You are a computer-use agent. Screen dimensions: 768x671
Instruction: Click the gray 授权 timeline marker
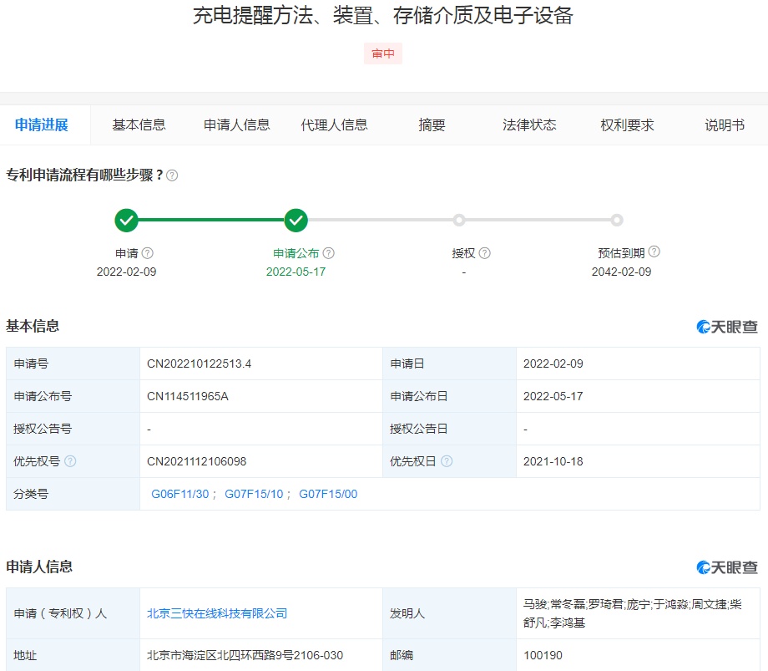click(459, 220)
